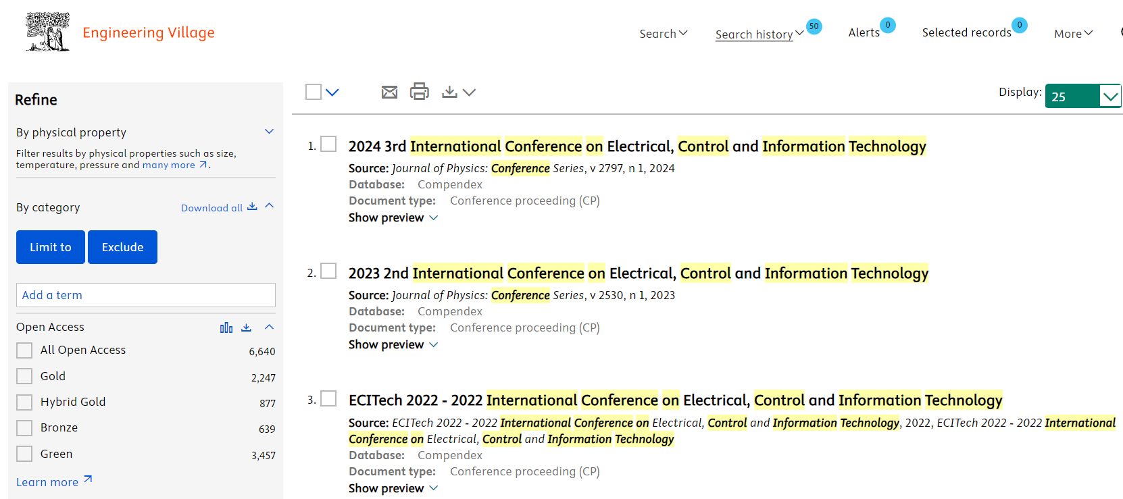Click the 6,640 count for All Open Access
The image size is (1123, 499).
point(262,351)
